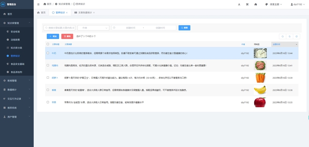
Task: Click the carrot thumbnail image
Action: coord(260,78)
